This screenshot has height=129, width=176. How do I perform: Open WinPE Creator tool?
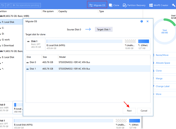point(159,5)
